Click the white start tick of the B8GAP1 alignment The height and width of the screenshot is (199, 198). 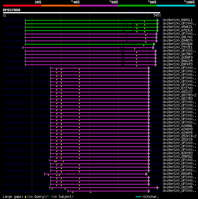point(44,174)
